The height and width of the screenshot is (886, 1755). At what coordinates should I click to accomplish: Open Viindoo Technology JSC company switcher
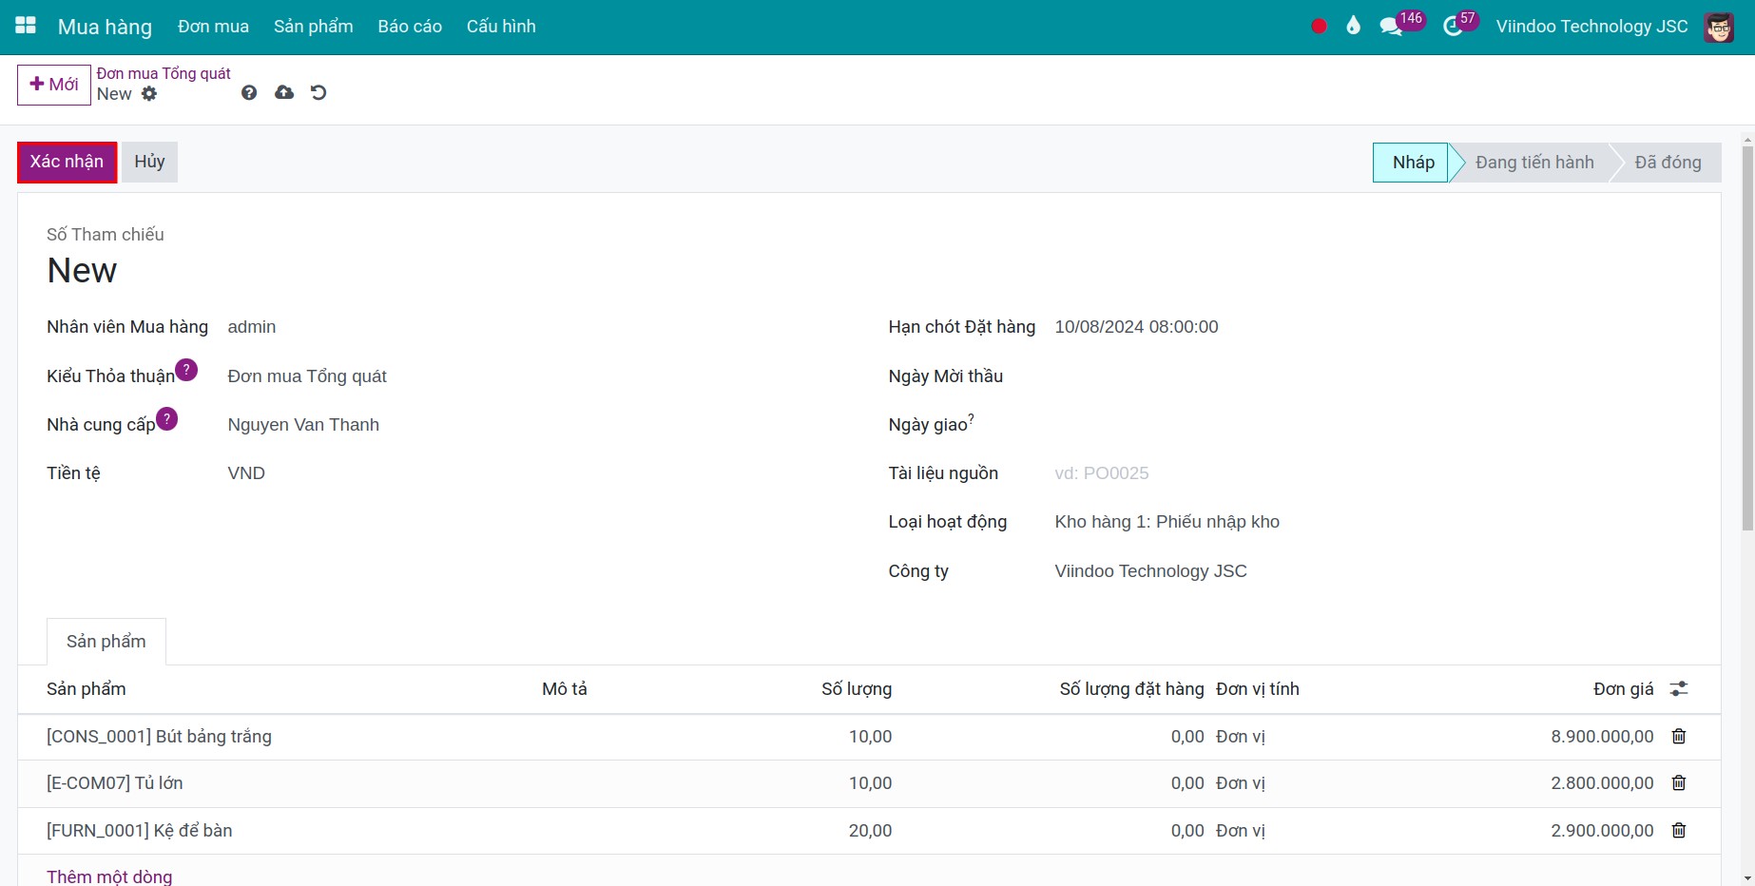[1591, 27]
